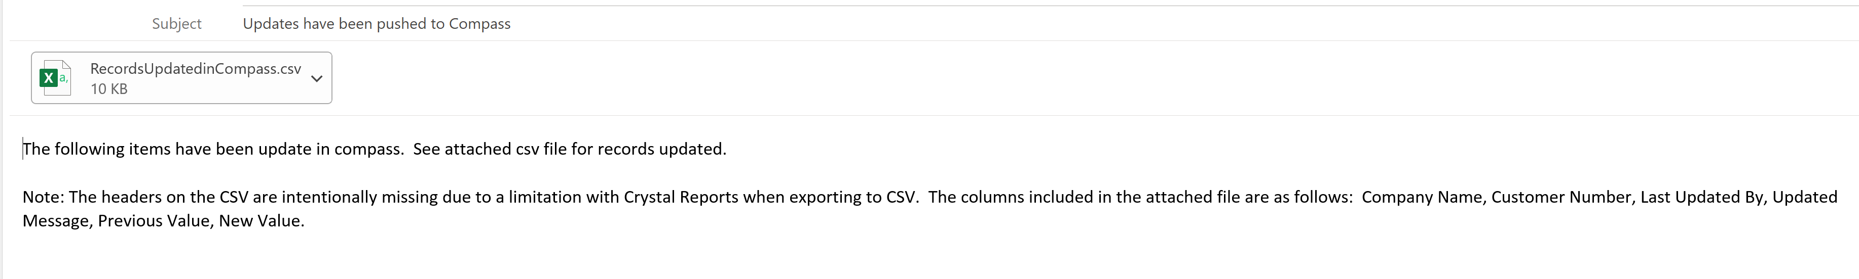
Task: Click 'Message,' at start of last line
Action: (x=56, y=221)
